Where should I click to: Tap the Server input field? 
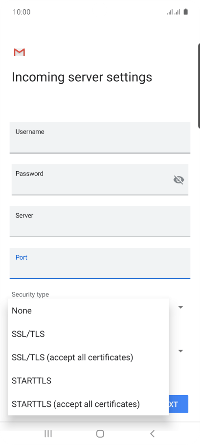click(x=100, y=222)
